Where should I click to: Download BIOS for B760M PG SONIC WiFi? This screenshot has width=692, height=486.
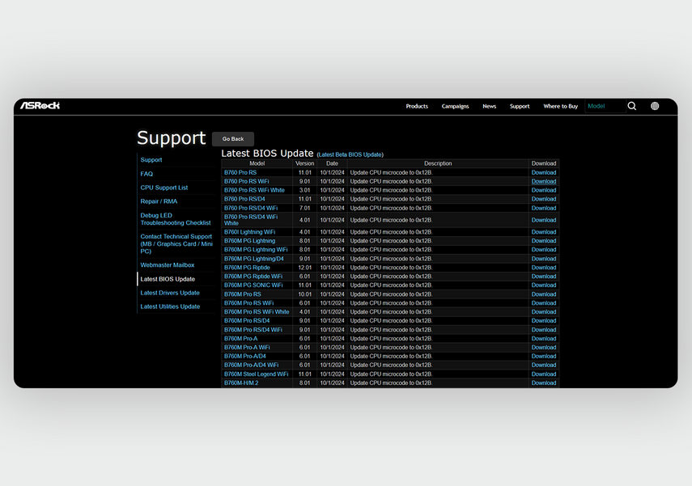pyautogui.click(x=544, y=285)
